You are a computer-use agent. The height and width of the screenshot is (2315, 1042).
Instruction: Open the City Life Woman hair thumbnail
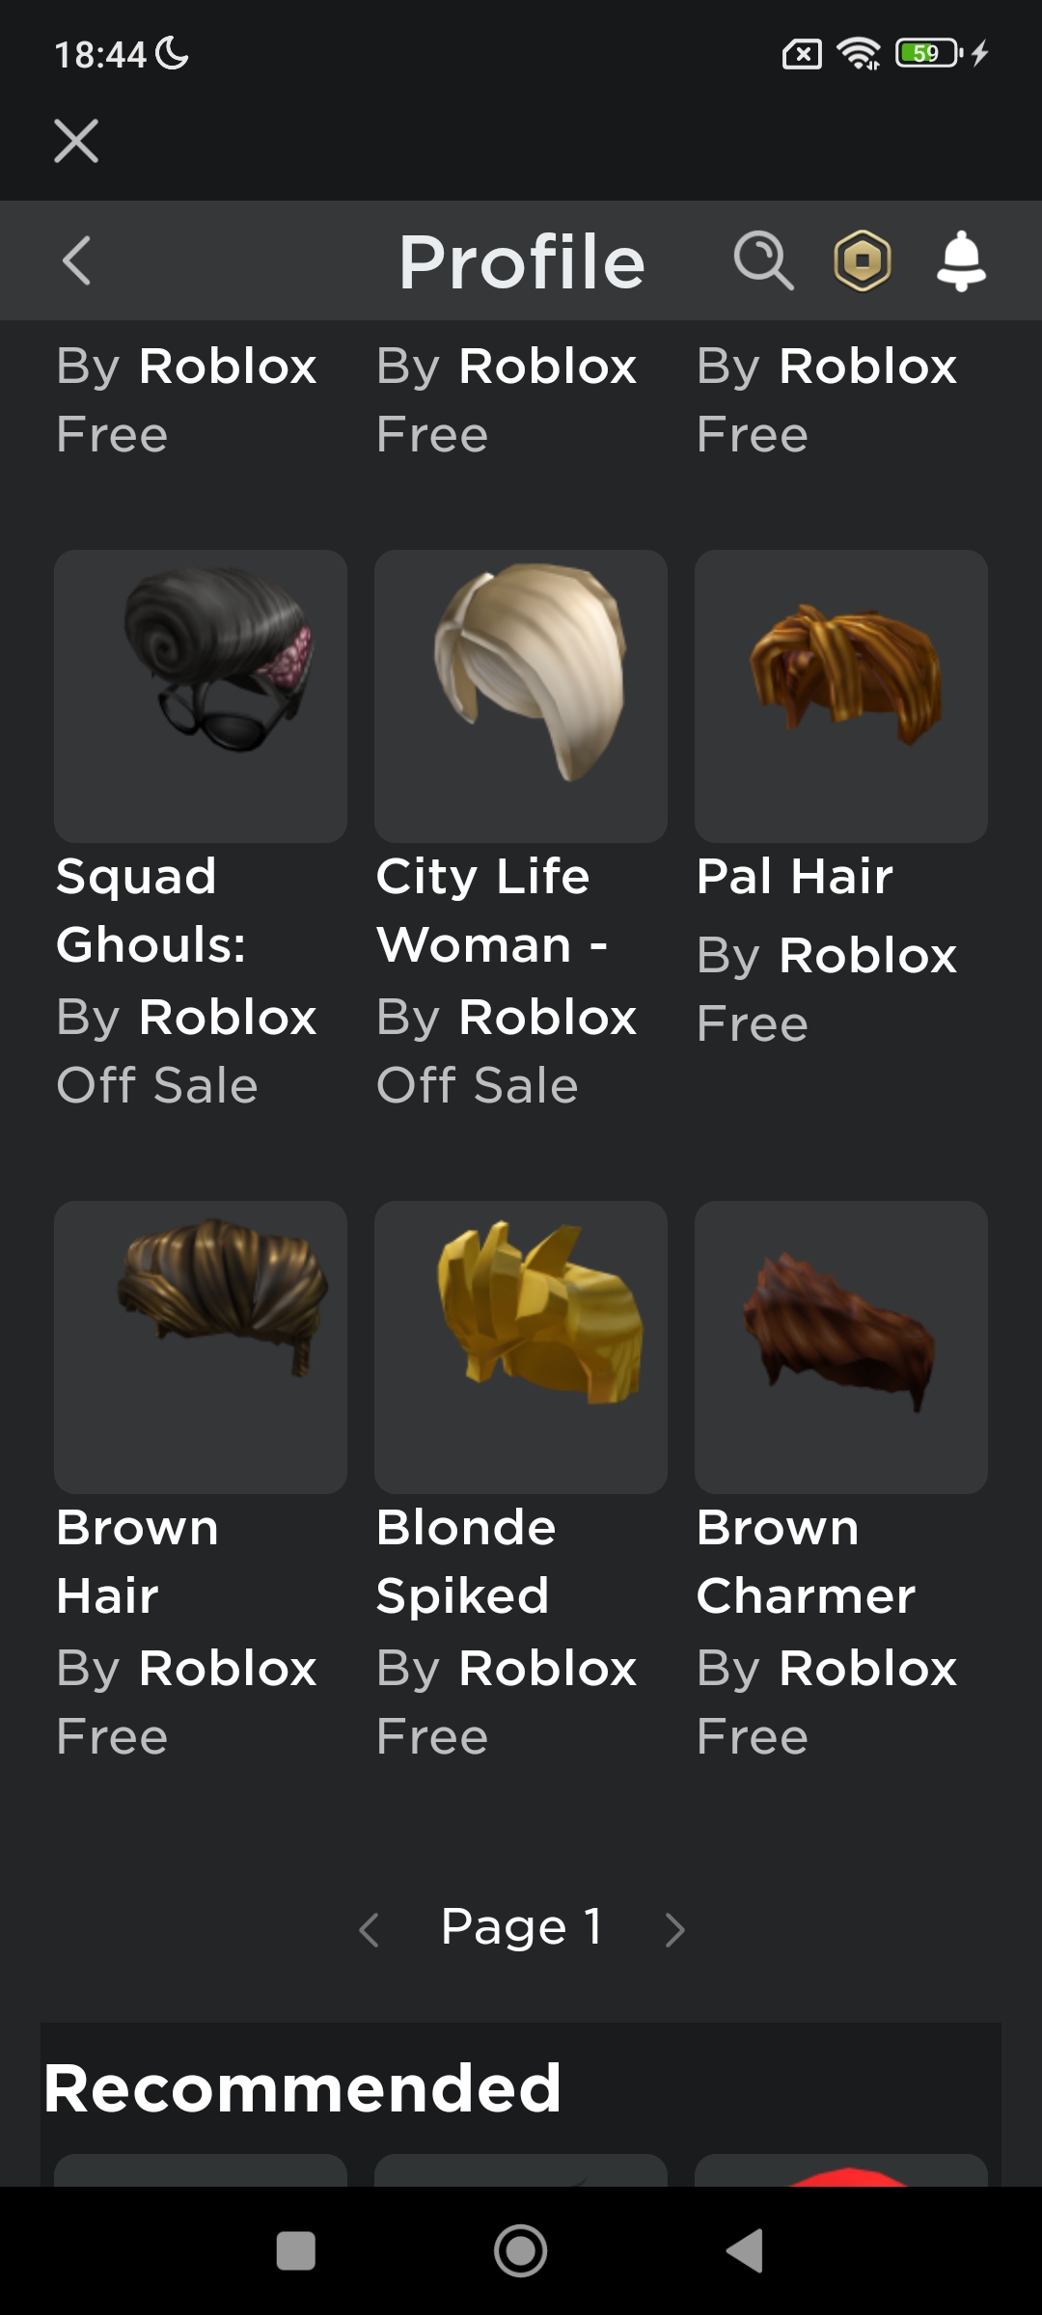pyautogui.click(x=521, y=696)
